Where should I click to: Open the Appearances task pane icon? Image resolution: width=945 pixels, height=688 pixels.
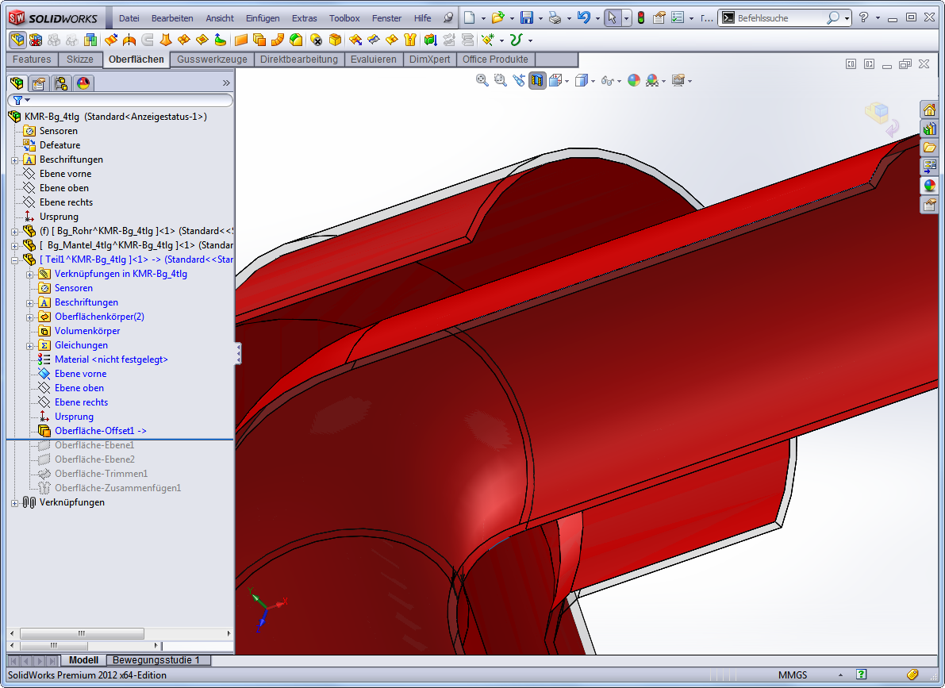point(929,186)
